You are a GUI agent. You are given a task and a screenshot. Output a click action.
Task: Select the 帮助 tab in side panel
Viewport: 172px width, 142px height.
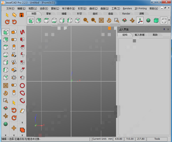tap(155, 35)
